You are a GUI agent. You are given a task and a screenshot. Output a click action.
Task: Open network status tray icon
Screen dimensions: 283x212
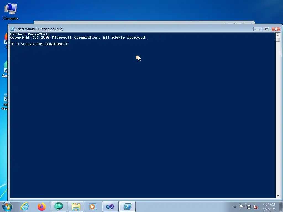248,207
